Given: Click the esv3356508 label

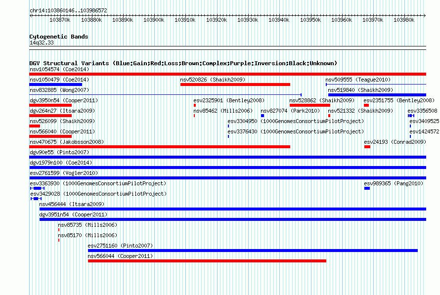Looking at the screenshot, I should (x=423, y=111).
